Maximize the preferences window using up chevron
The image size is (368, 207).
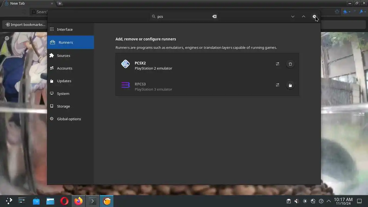click(x=303, y=16)
